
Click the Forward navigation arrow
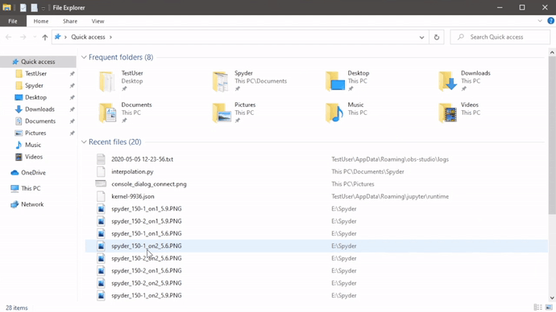click(x=23, y=37)
